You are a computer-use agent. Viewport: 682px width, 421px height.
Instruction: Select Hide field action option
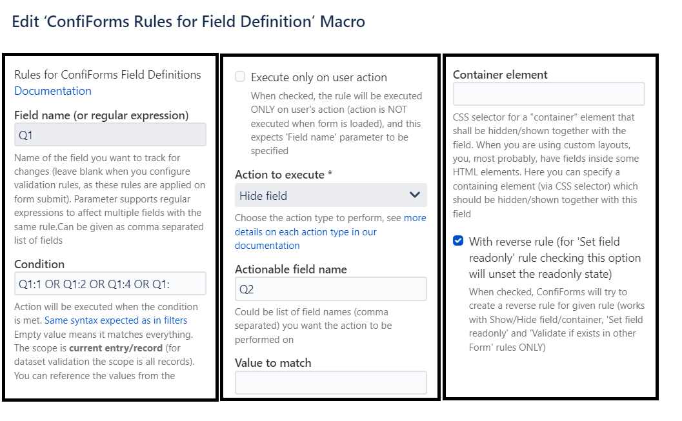310,195
